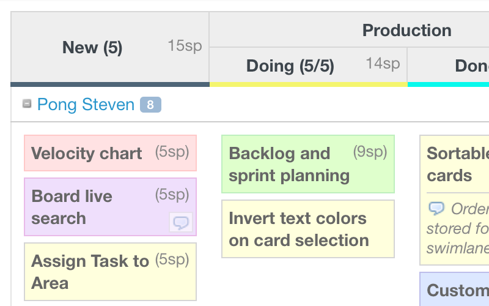Click the Done column header

click(x=471, y=66)
